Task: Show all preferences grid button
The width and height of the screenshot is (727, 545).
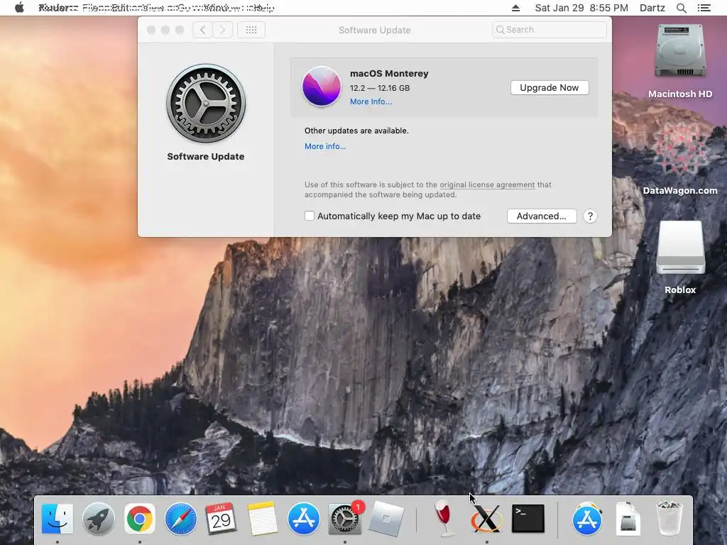Action: click(251, 30)
